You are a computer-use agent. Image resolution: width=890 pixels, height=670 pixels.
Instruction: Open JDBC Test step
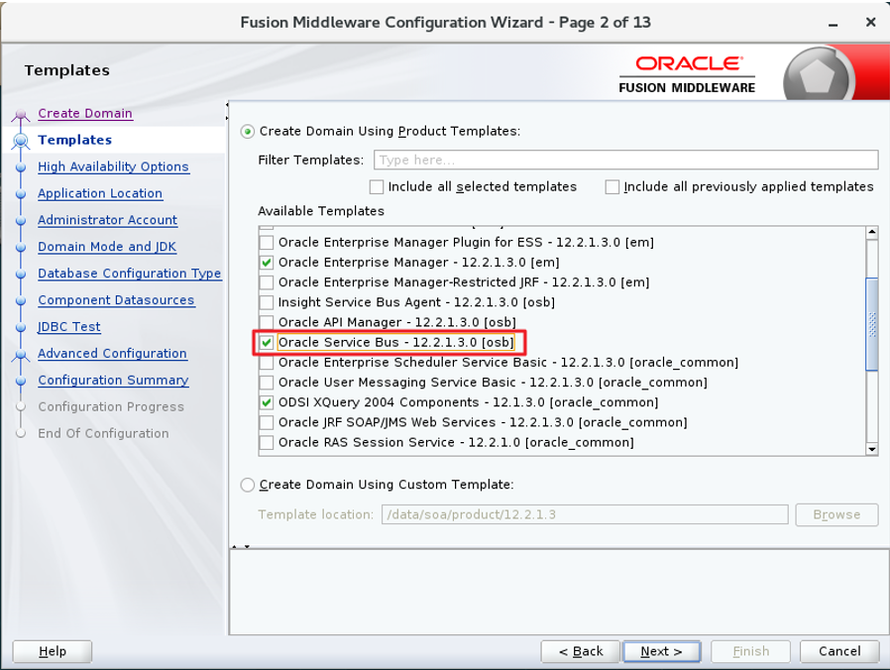click(69, 327)
